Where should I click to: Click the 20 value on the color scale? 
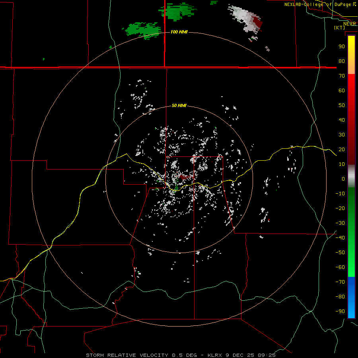pos(342,149)
